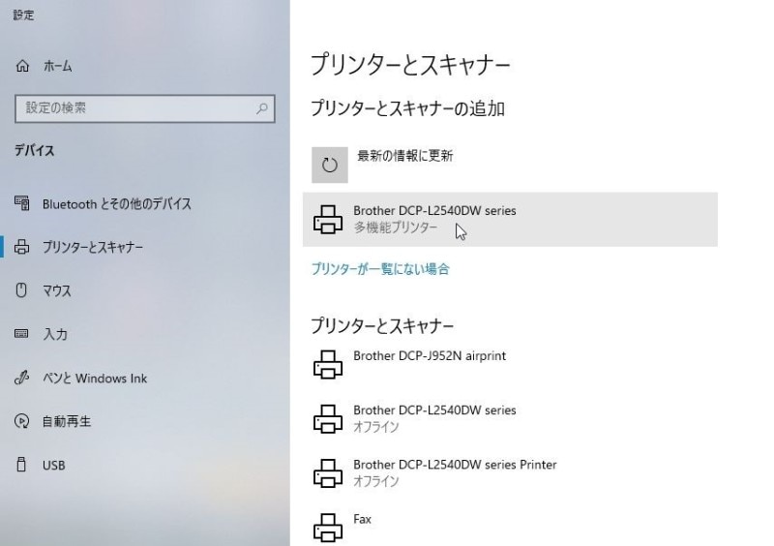Viewport: 774px width, 546px height.
Task: Open 自動再生 settings
Action: [67, 421]
